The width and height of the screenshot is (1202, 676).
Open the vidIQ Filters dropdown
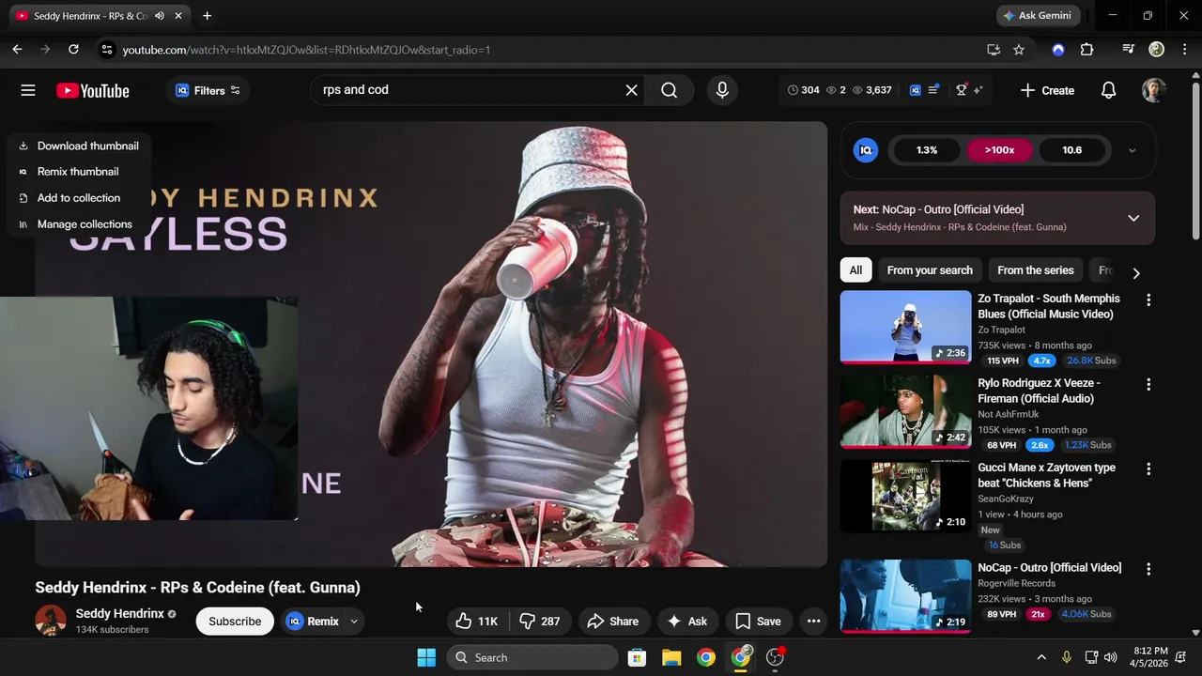pyautogui.click(x=207, y=90)
